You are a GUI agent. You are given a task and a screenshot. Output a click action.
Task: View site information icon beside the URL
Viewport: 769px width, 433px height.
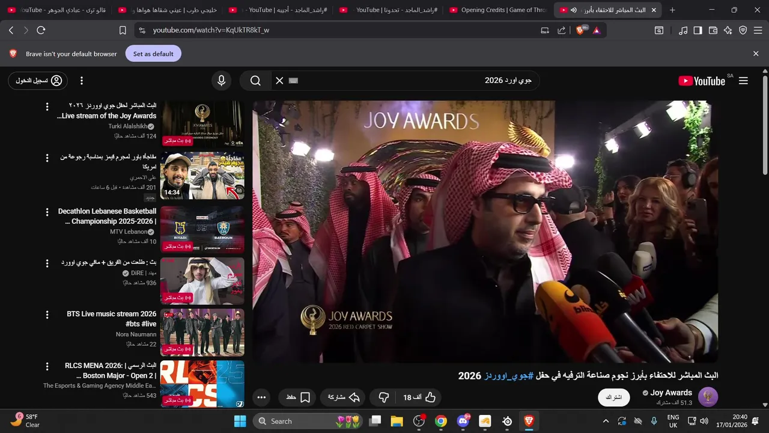click(x=142, y=30)
